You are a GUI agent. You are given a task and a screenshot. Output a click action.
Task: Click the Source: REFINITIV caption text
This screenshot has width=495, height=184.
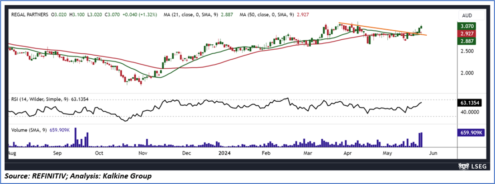pos(78,176)
